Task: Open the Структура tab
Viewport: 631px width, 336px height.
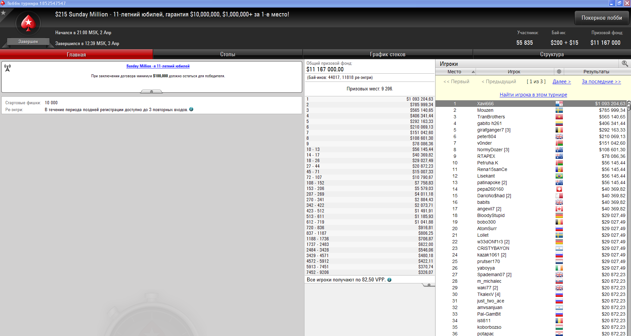Action: [552, 54]
